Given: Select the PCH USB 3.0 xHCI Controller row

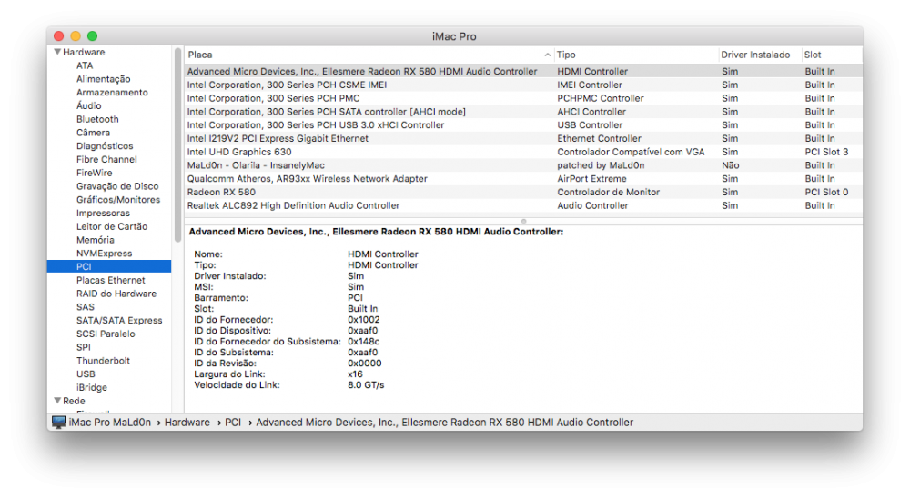Looking at the screenshot, I should [523, 124].
